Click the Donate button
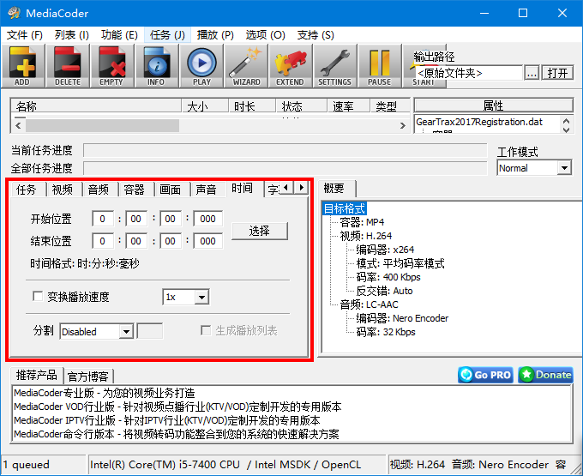The width and height of the screenshot is (583, 476). (x=545, y=375)
